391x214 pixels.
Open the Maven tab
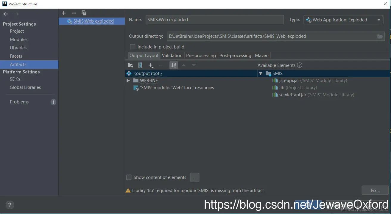coord(262,56)
